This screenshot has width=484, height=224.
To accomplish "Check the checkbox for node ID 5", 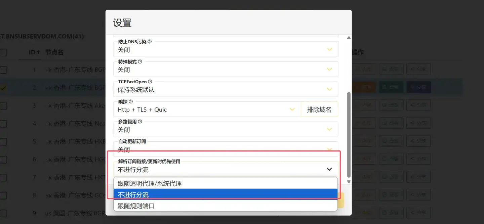I will 3,141.
